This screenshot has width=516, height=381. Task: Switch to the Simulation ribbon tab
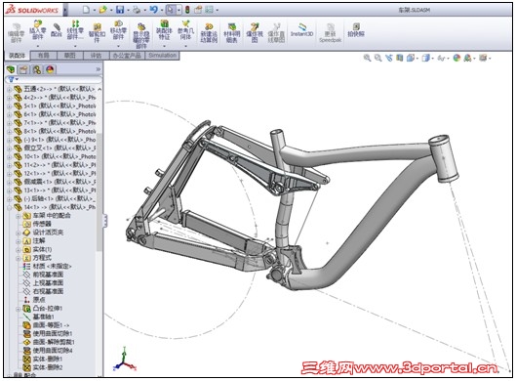pos(162,56)
